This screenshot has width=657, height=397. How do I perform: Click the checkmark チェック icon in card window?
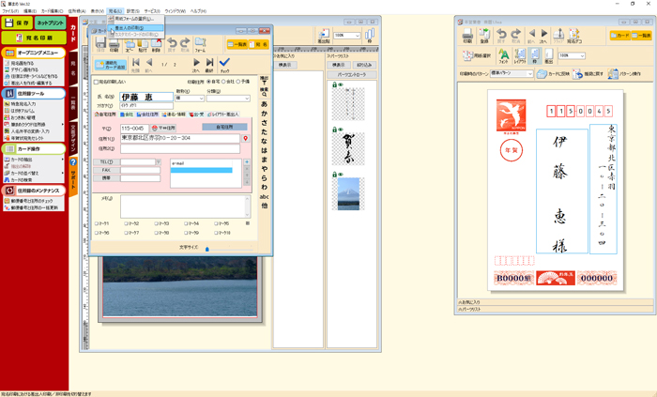pos(224,65)
